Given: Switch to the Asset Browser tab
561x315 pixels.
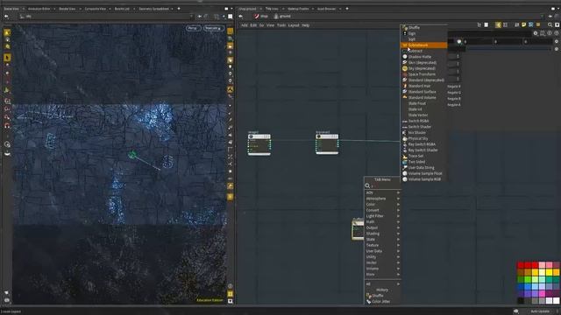Looking at the screenshot, I should [x=327, y=9].
